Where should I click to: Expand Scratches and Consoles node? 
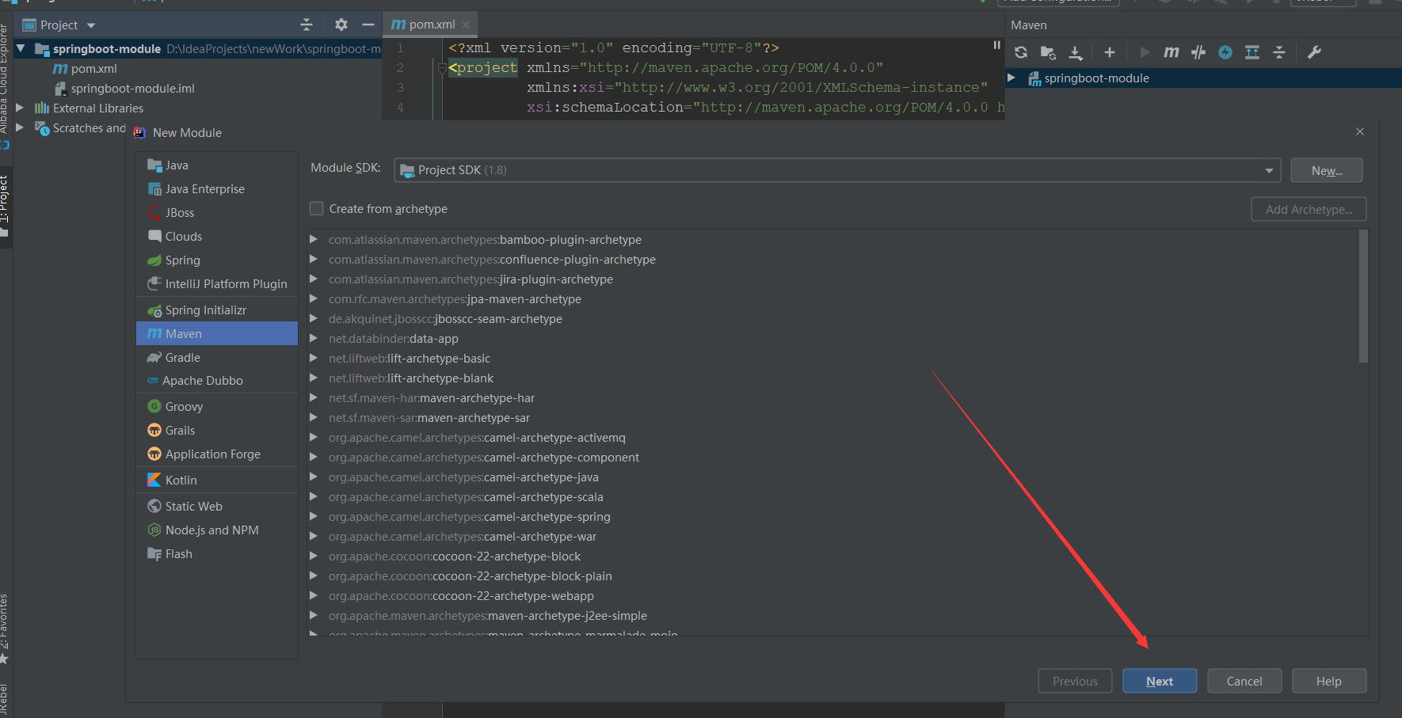coord(21,127)
